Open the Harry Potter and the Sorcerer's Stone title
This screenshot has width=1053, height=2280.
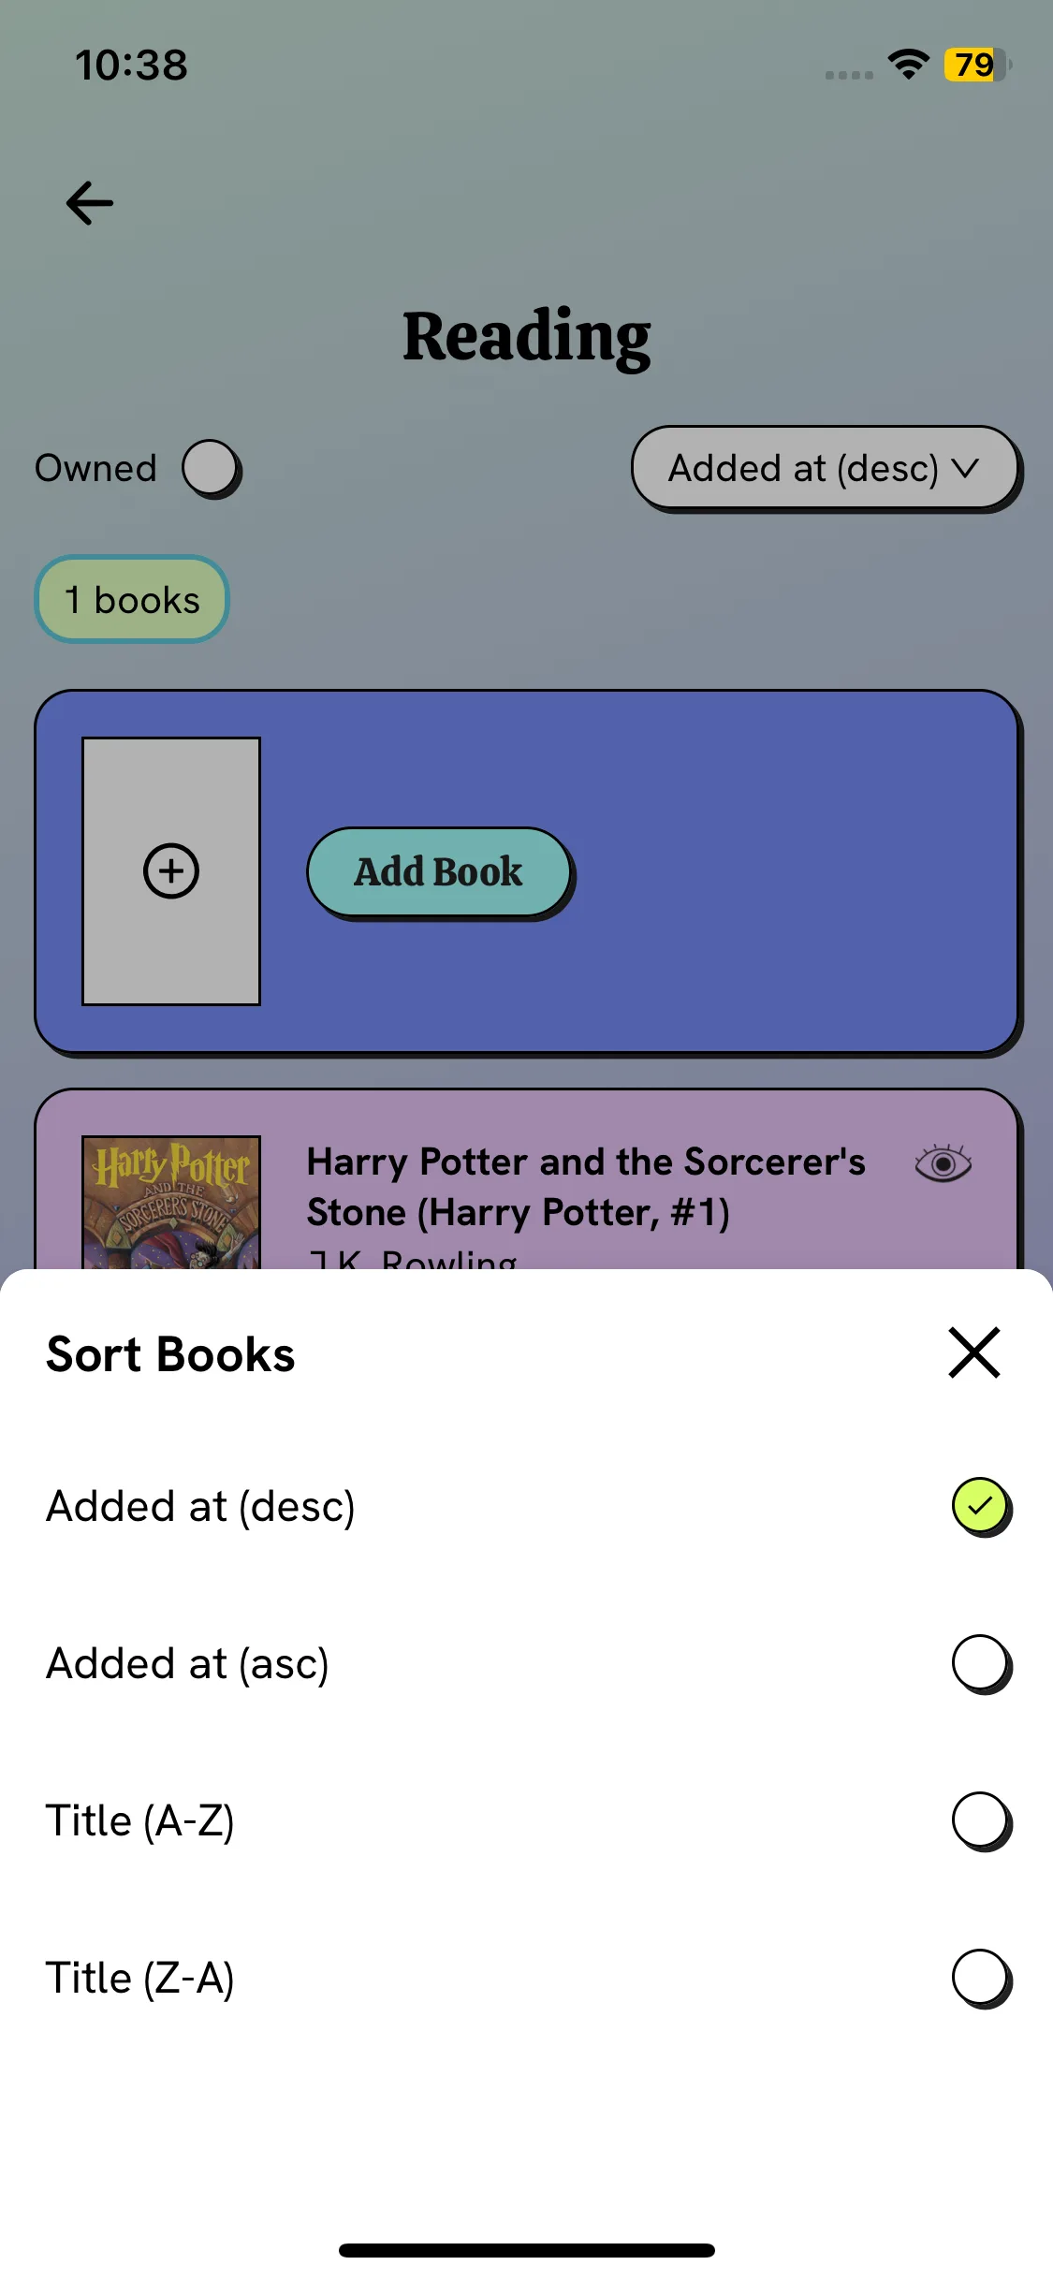coord(586,1187)
